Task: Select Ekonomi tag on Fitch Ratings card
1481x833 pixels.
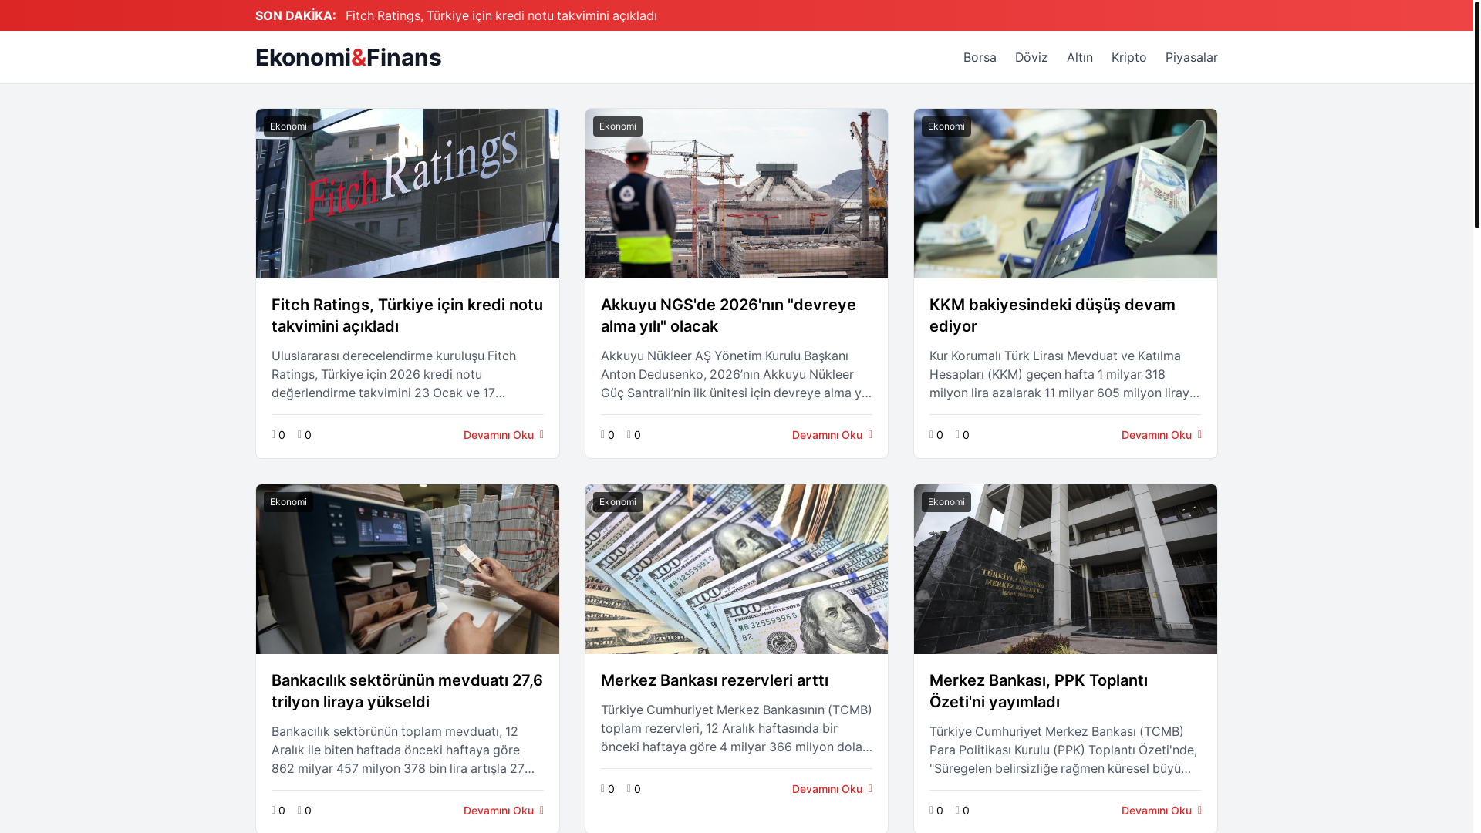Action: (x=288, y=126)
